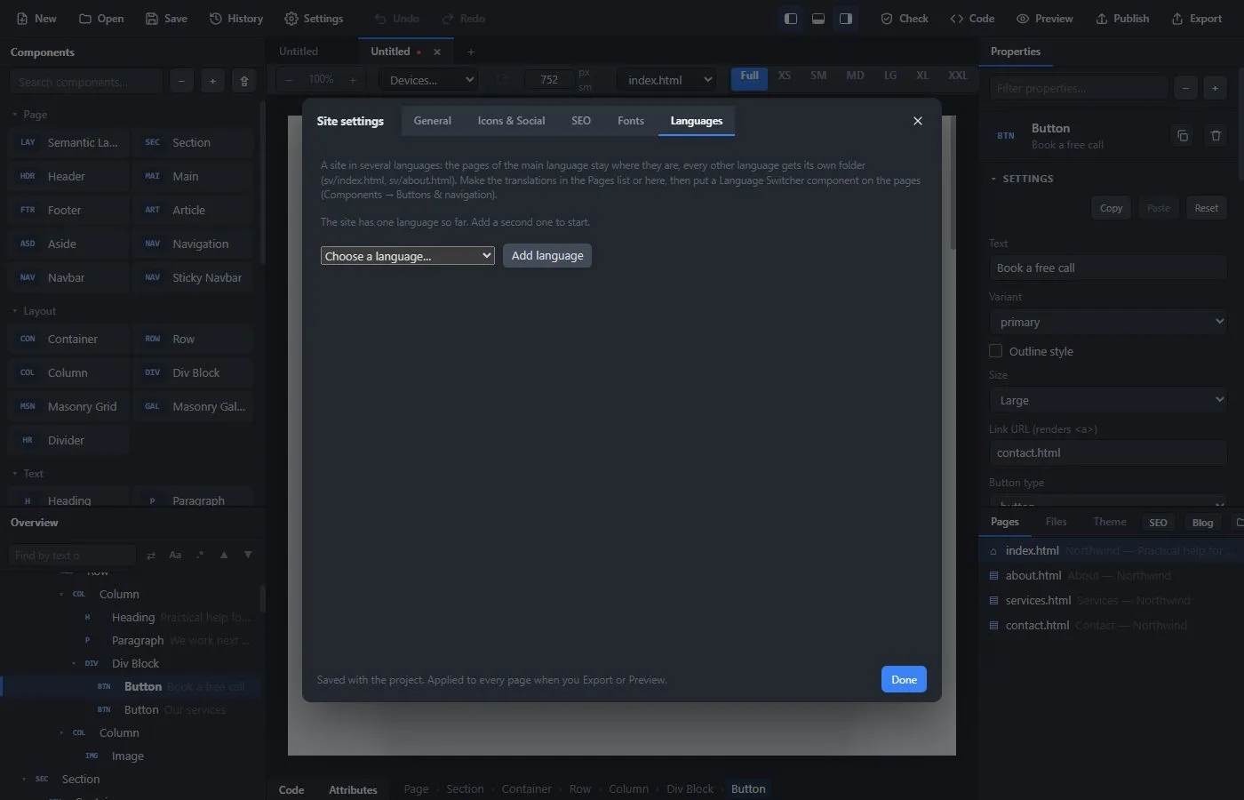Screen dimensions: 1244x800
Task: Launch the Preview
Action: click(1044, 19)
